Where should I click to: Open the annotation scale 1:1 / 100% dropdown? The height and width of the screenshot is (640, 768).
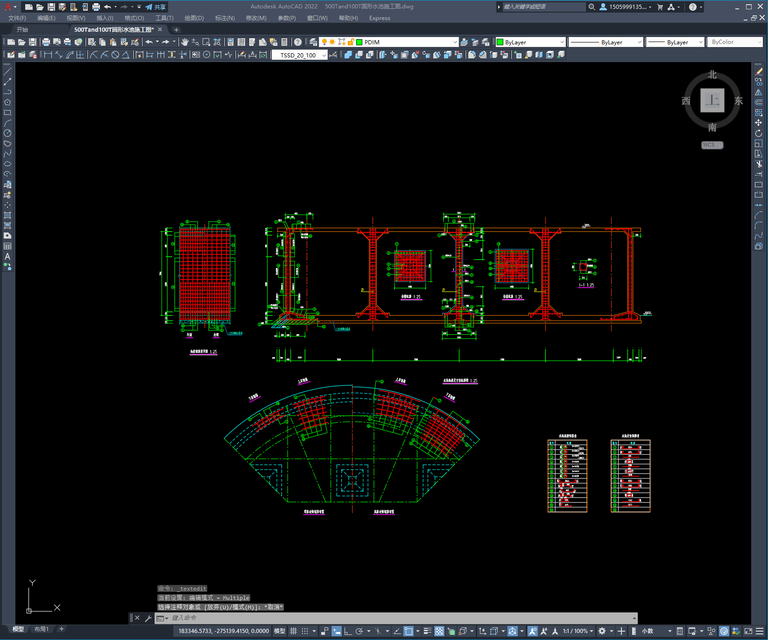pyautogui.click(x=578, y=631)
